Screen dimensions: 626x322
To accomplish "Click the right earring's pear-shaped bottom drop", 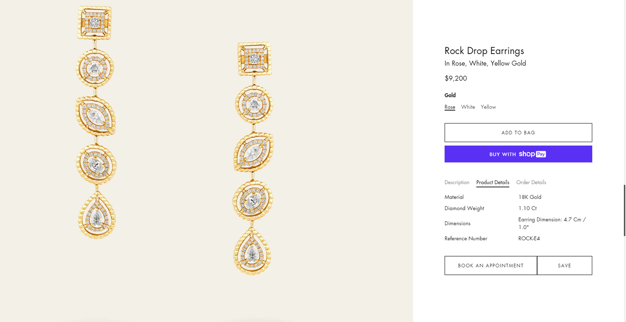I will [x=252, y=252].
